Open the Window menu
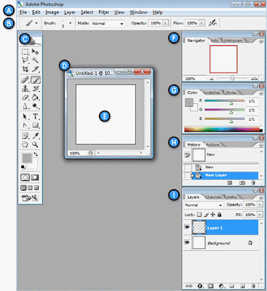The image size is (267, 291). pyautogui.click(x=138, y=12)
